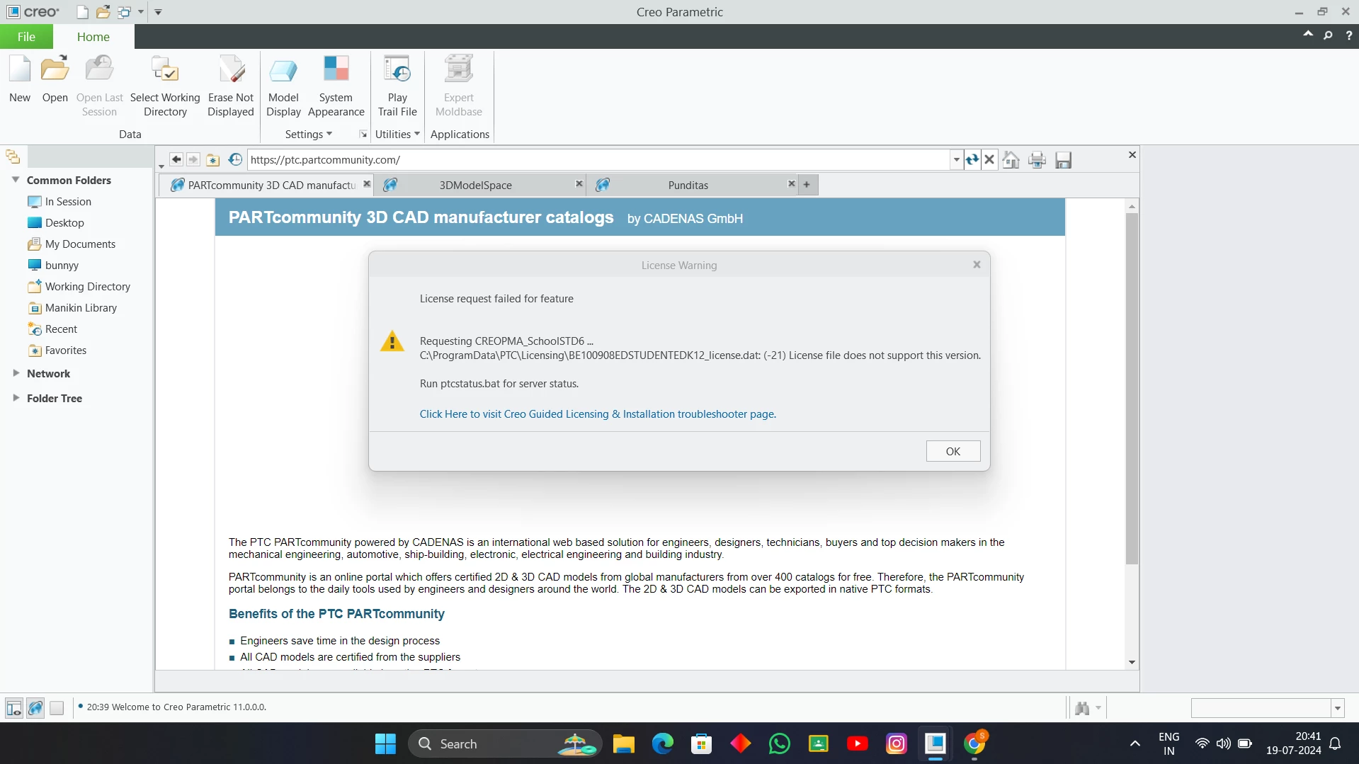
Task: Select In Session folder
Action: pos(68,201)
